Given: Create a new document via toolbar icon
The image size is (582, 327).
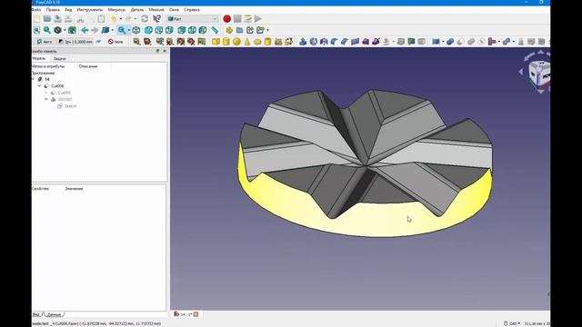Looking at the screenshot, I should click(36, 18).
